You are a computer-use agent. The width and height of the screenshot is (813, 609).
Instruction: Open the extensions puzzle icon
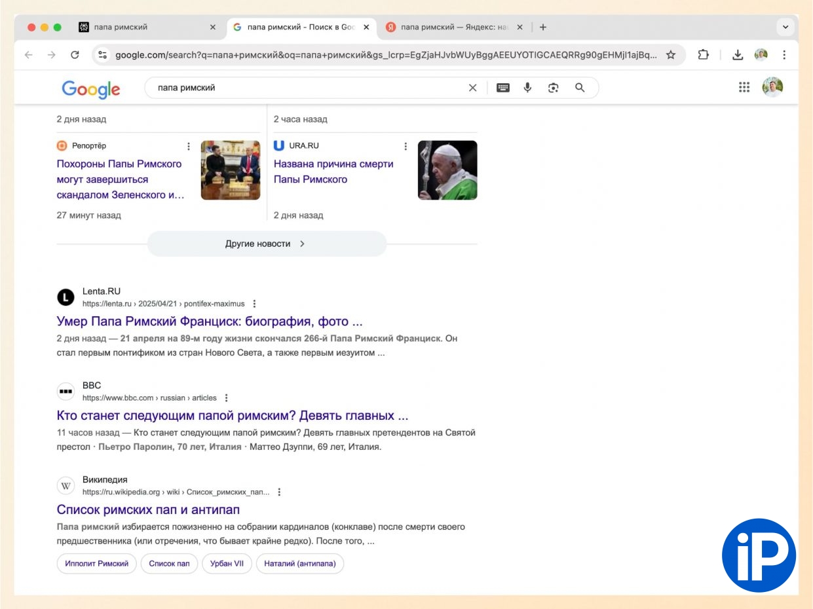pos(703,55)
